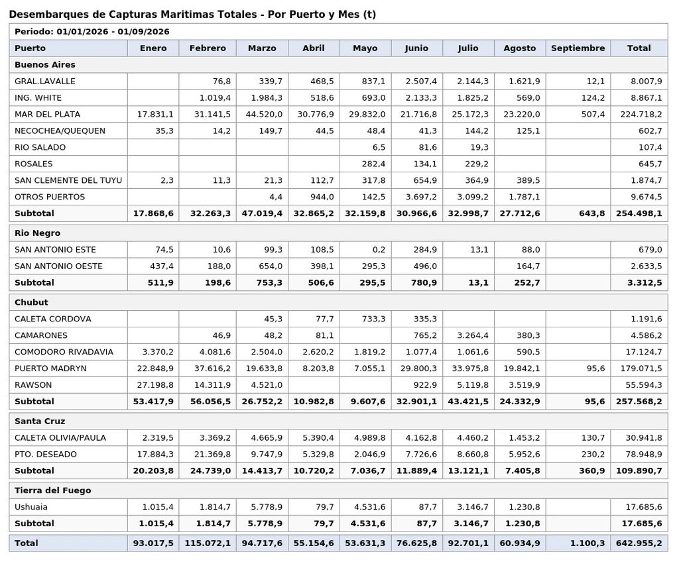
Task: Select the PTO. DESEADO row label
Action: point(46,454)
